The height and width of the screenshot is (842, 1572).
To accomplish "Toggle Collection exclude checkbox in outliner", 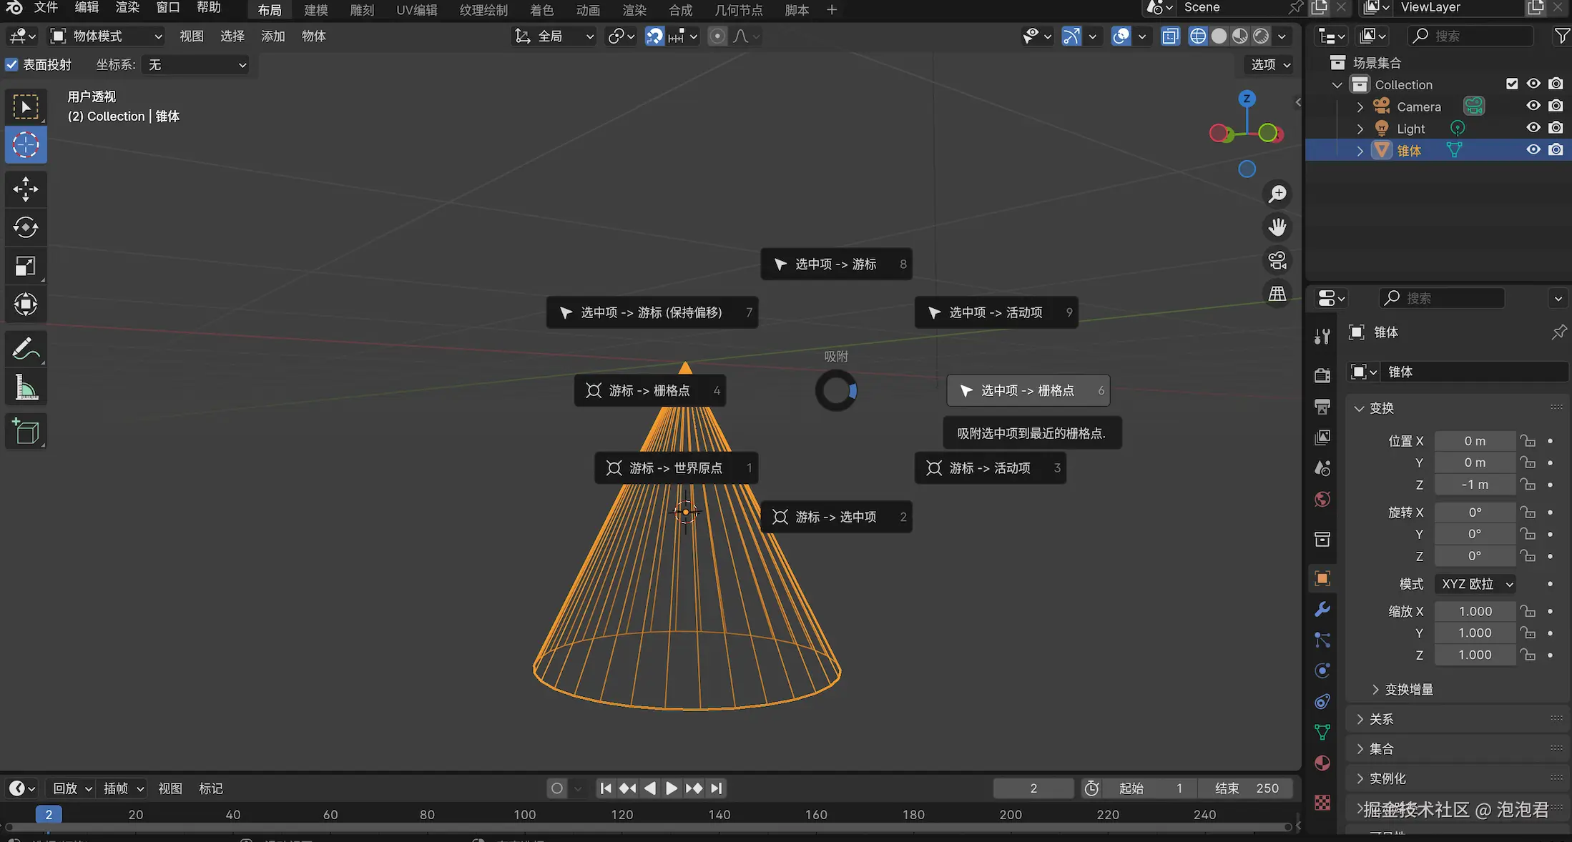I will coord(1512,84).
